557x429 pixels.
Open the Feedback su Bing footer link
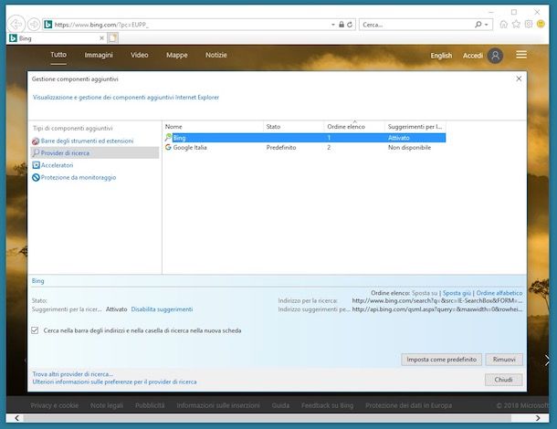pyautogui.click(x=327, y=405)
